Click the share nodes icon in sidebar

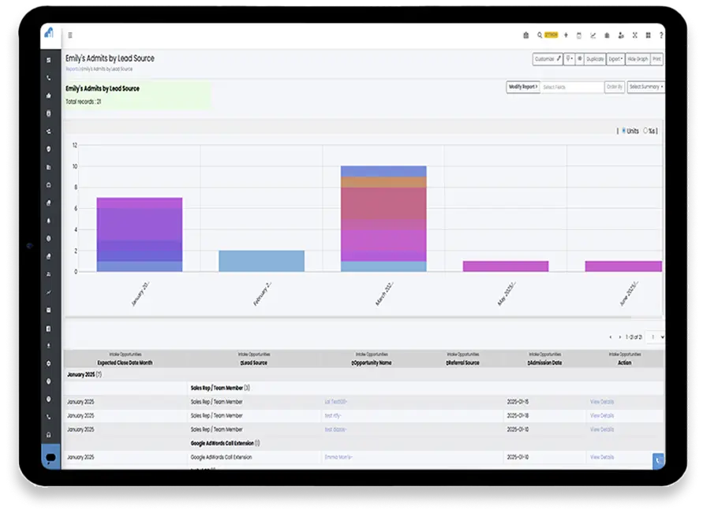click(x=48, y=131)
